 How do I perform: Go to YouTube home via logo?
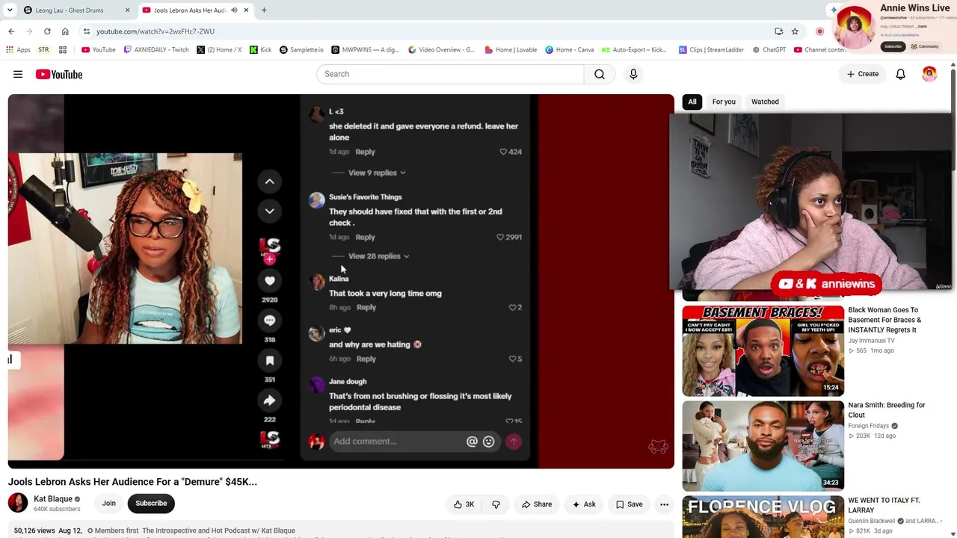(x=58, y=74)
